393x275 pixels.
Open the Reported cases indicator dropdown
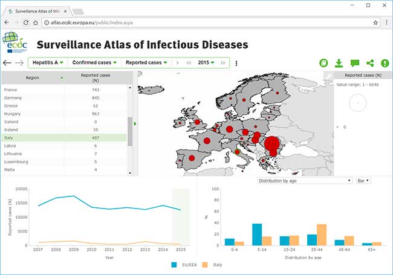coord(146,63)
